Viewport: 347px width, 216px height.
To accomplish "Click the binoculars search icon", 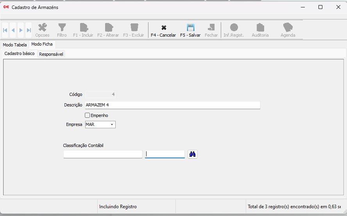I will click(192, 154).
